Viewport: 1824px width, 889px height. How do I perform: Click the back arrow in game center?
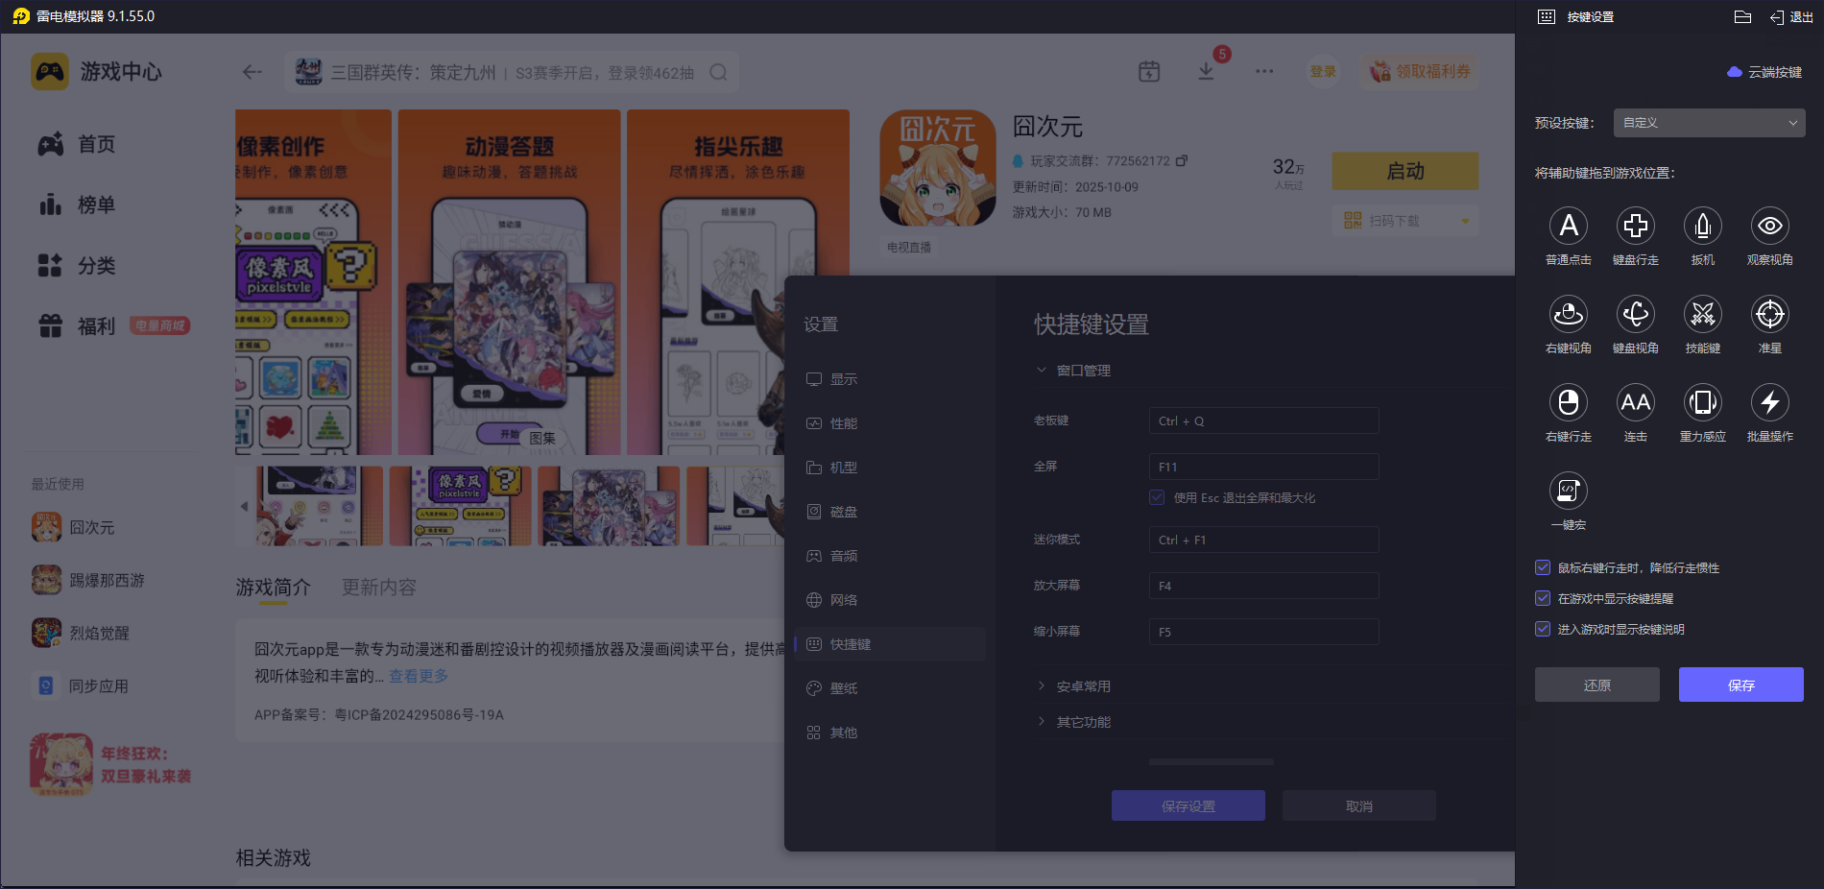click(x=252, y=72)
